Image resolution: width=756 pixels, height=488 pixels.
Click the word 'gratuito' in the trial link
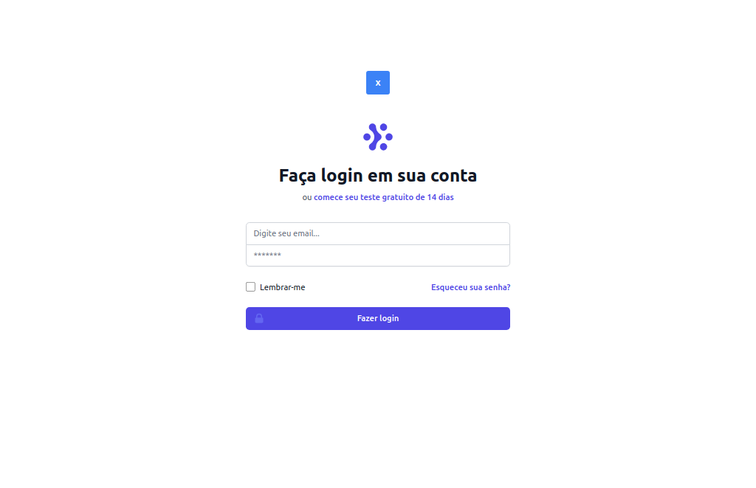pos(398,197)
